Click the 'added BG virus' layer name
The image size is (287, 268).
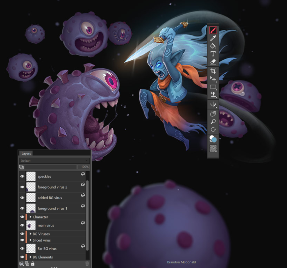pos(50,198)
